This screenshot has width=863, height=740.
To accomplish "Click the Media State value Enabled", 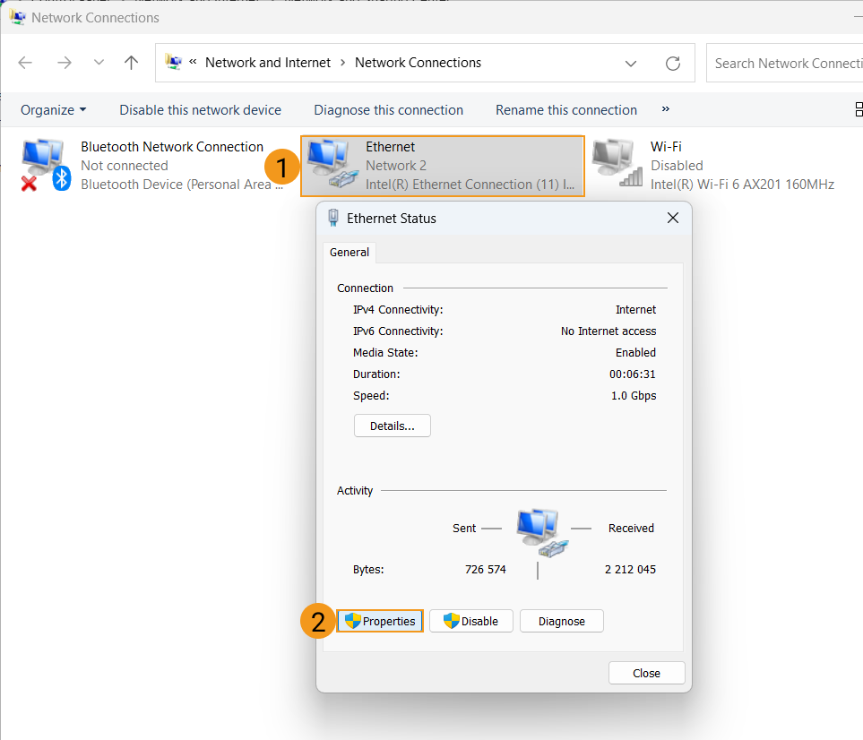I will point(635,353).
